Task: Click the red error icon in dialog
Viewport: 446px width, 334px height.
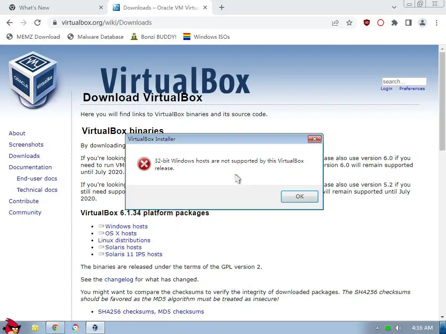Action: click(144, 164)
